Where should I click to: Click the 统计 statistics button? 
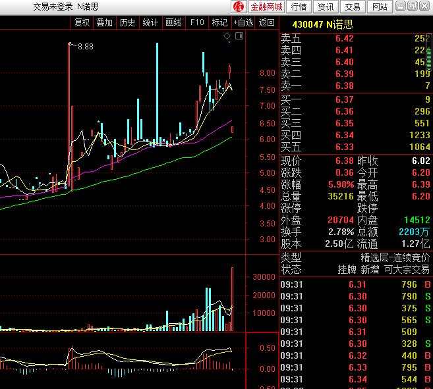[x=150, y=22]
